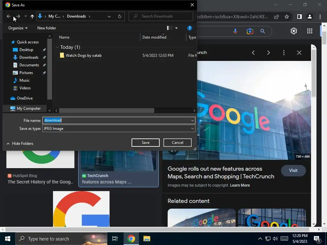Open Chrome profile icon
Viewport: 327px width, 245px height.
click(x=310, y=17)
